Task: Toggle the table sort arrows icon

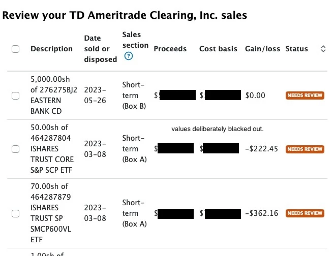Action: (x=323, y=49)
